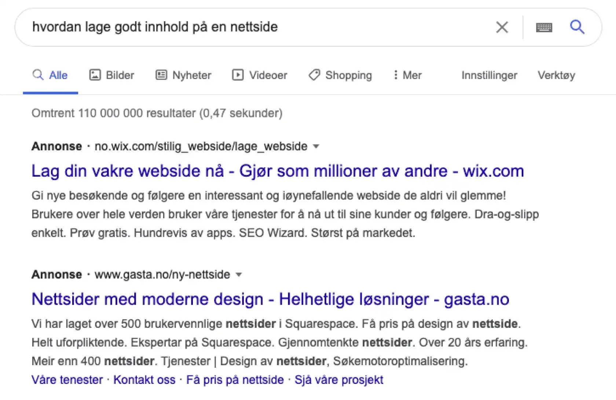Screen dimensions: 616x400
Task: Click the Sjå våre prosjekt link
Action: point(338,380)
